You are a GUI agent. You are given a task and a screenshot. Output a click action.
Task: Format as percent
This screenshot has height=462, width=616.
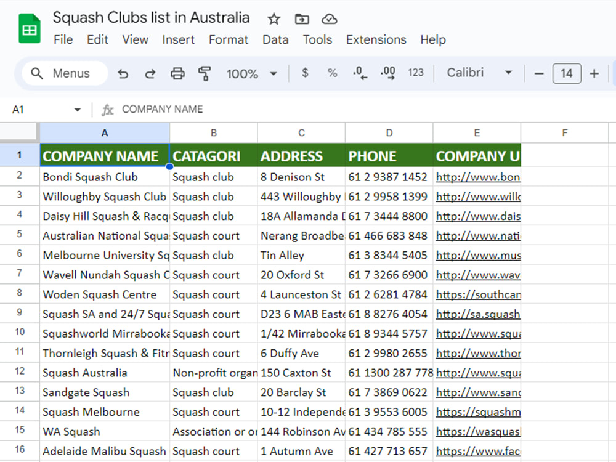tap(333, 73)
